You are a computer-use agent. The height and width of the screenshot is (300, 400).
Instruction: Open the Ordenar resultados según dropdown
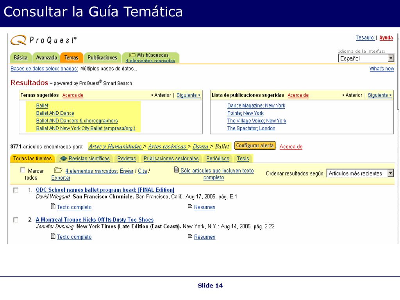(x=360, y=173)
